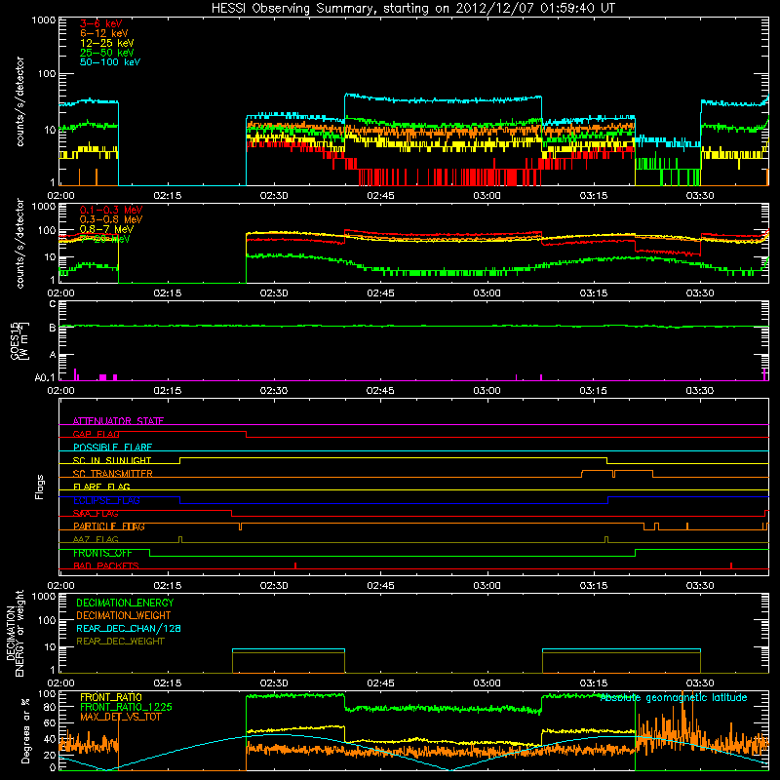The height and width of the screenshot is (780, 780).
Task: Click the AAZ_FLAG label
Action: [x=96, y=539]
